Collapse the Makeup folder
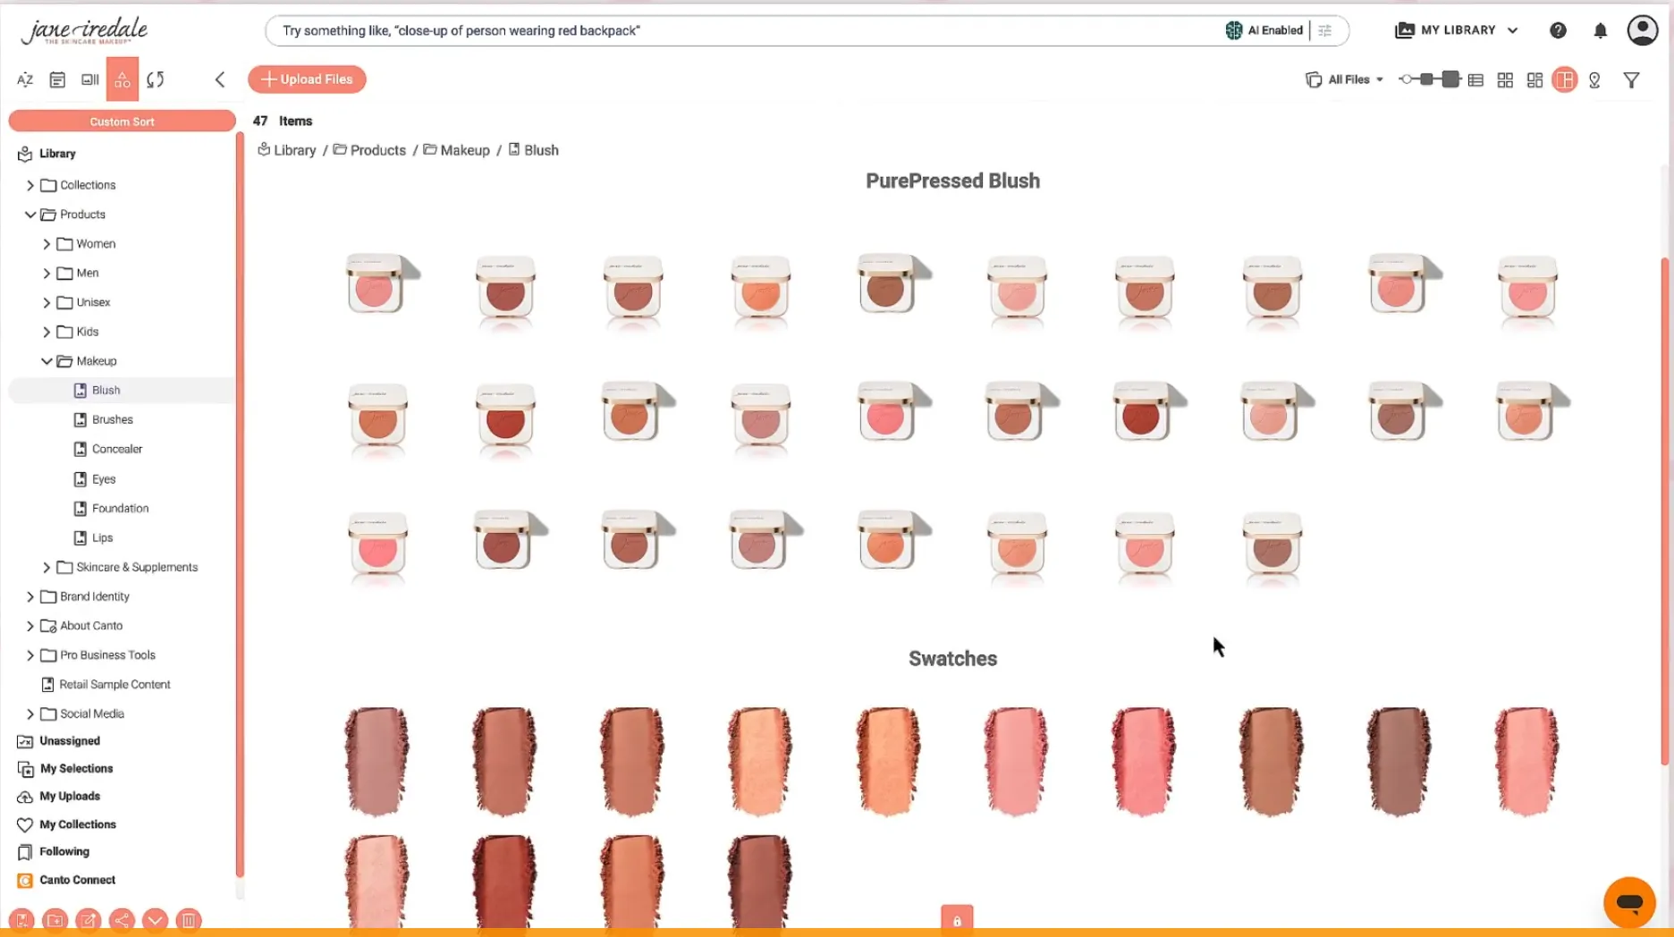Screen dimensions: 1674x937 point(46,361)
